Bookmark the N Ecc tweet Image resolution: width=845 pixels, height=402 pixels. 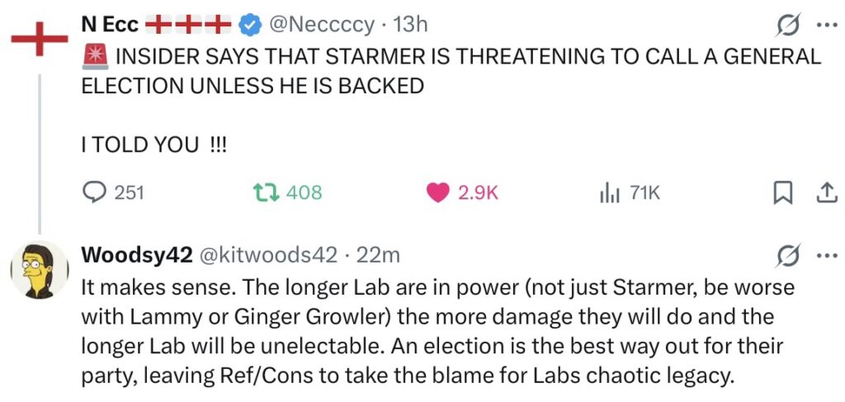click(x=781, y=193)
